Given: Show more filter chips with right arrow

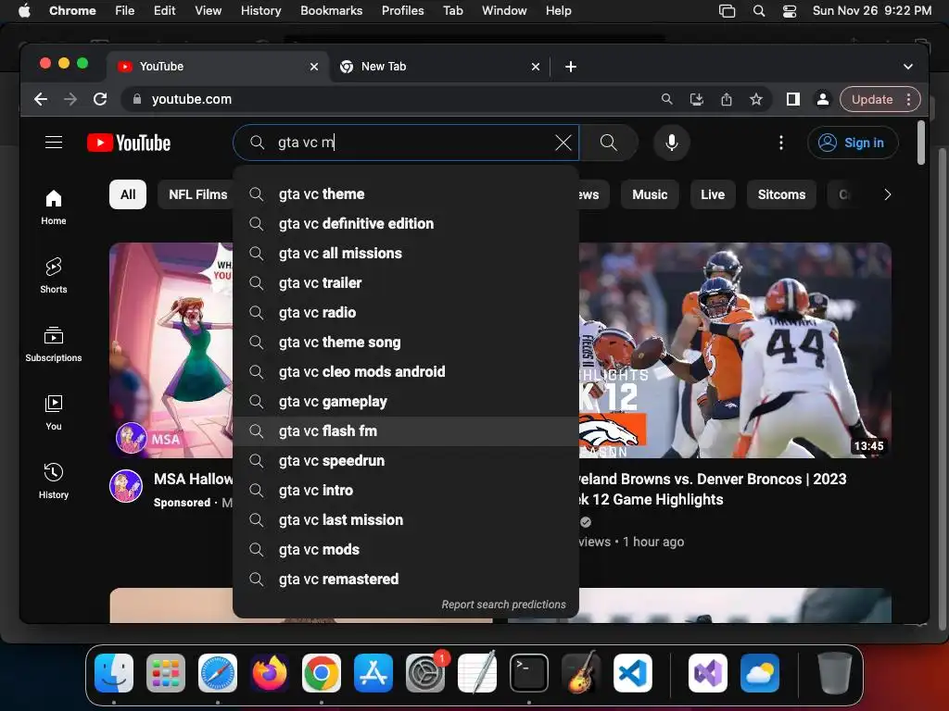Looking at the screenshot, I should point(887,194).
